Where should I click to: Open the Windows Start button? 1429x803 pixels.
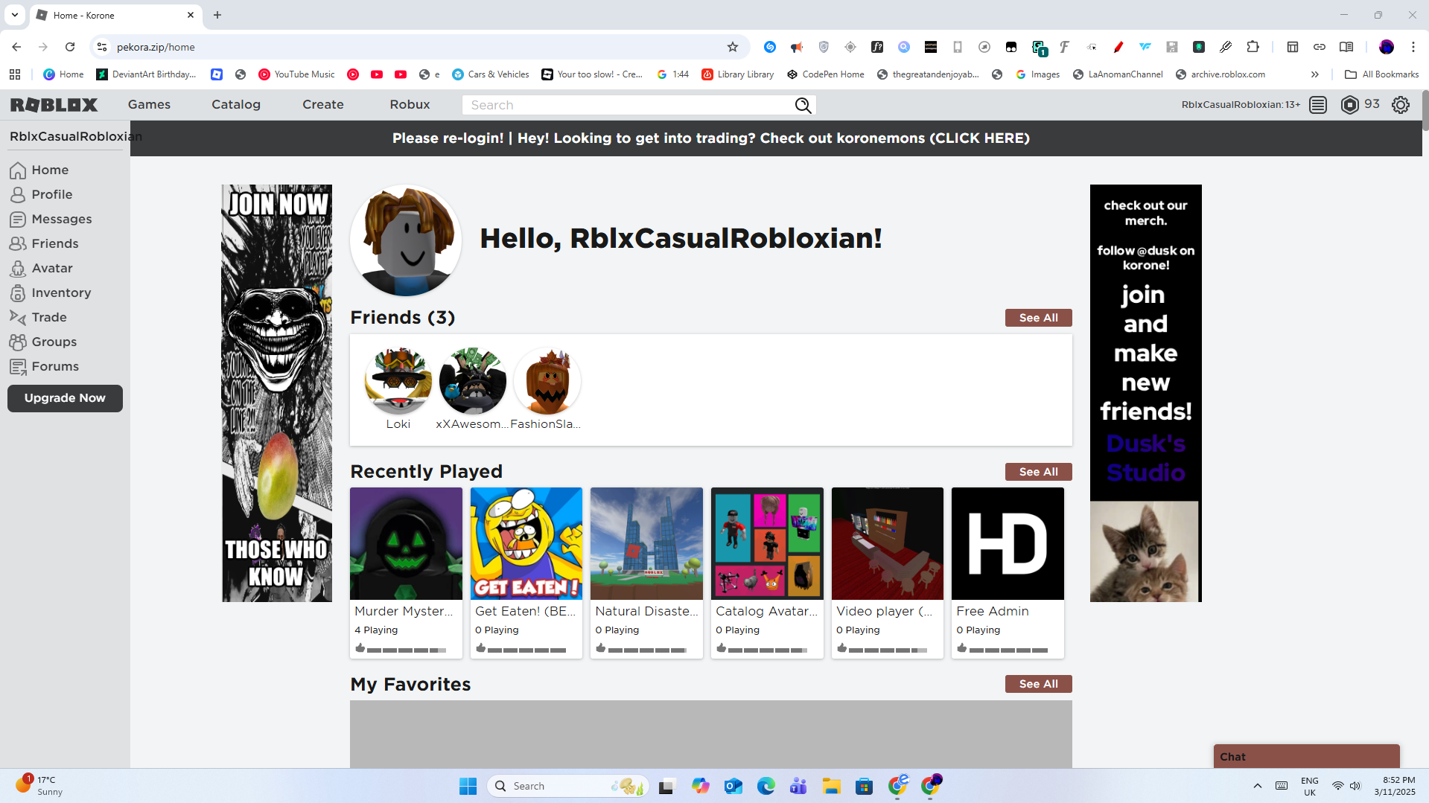(468, 786)
